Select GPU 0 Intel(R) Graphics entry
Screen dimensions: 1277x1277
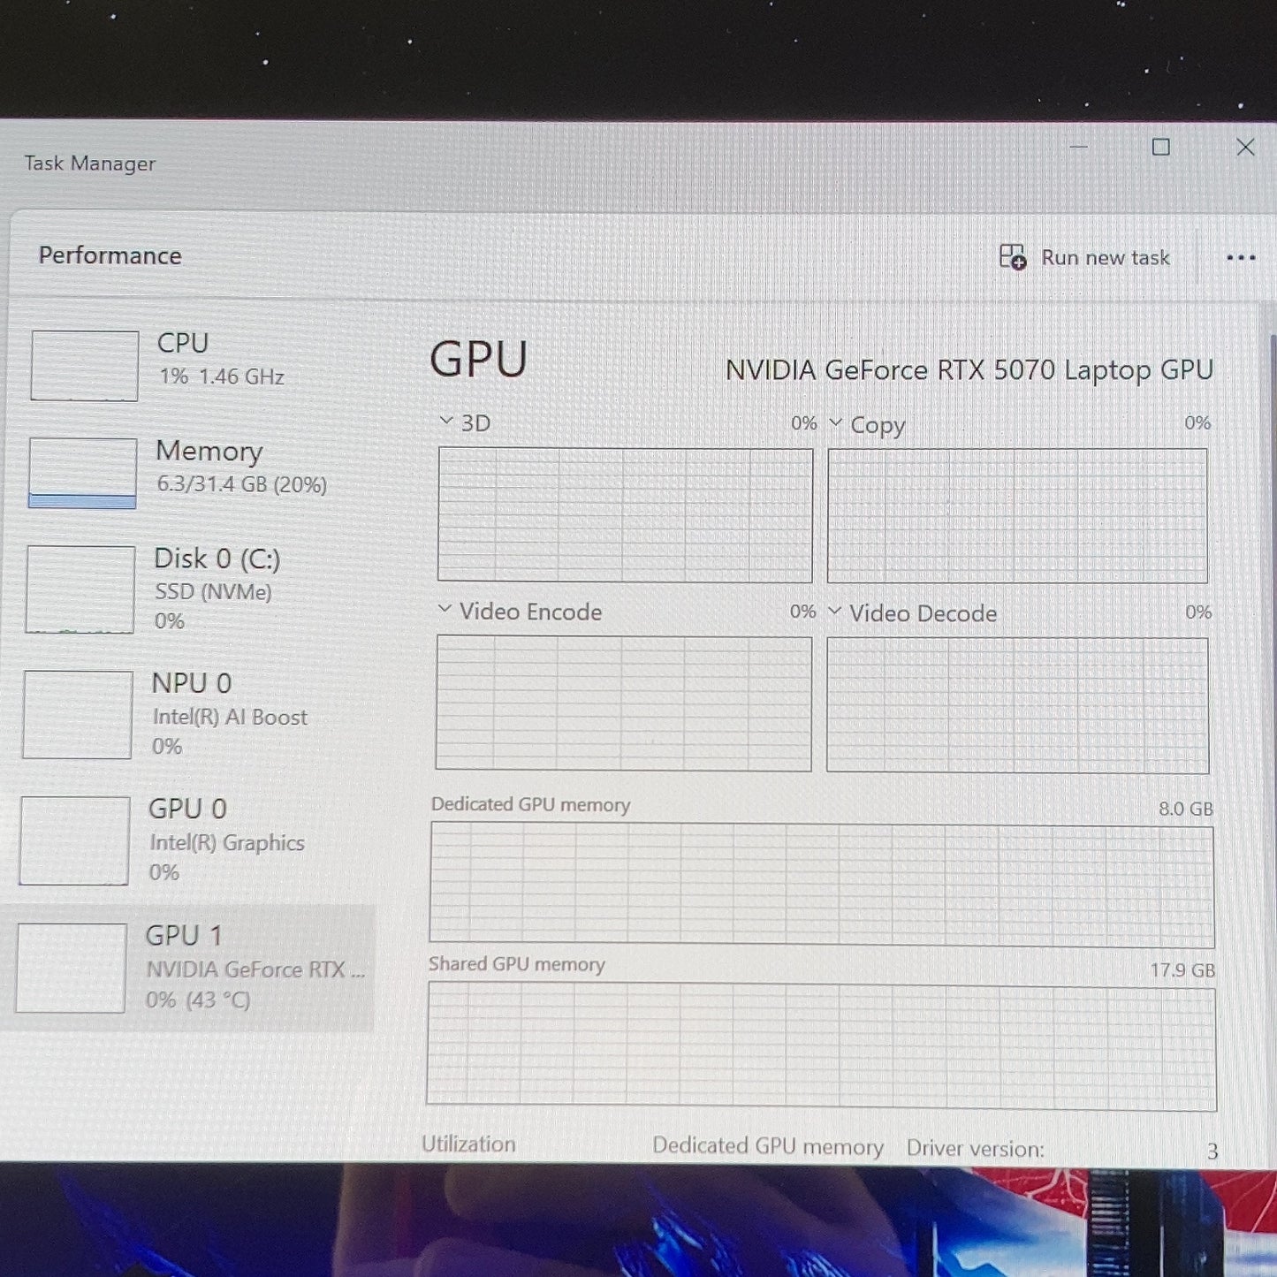[x=186, y=840]
